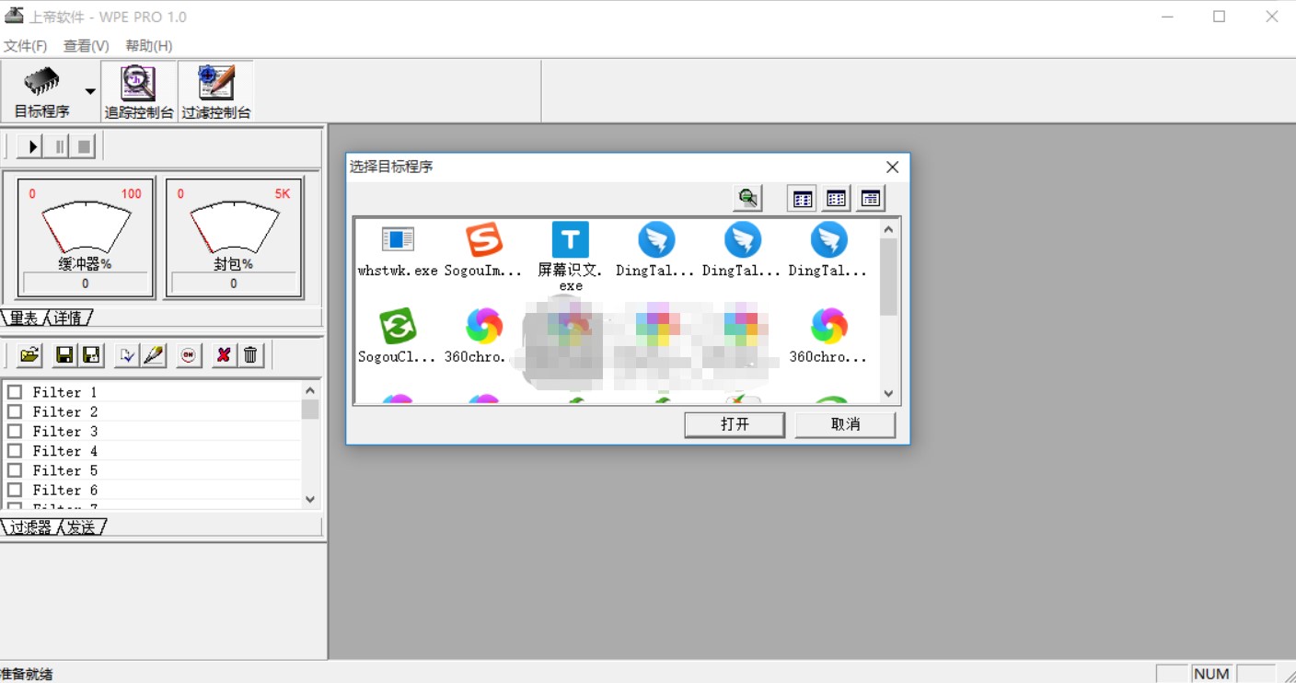Turn on the Filter 6 checkbox
The image size is (1296, 683).
pos(15,490)
